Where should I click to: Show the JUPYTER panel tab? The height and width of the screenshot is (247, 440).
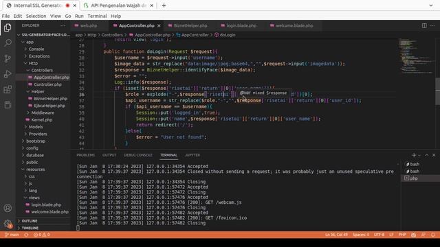pyautogui.click(x=192, y=155)
